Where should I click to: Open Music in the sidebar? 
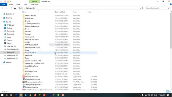point(9,37)
